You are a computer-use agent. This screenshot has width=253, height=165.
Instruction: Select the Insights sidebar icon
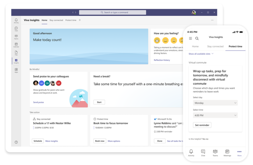point(16,61)
